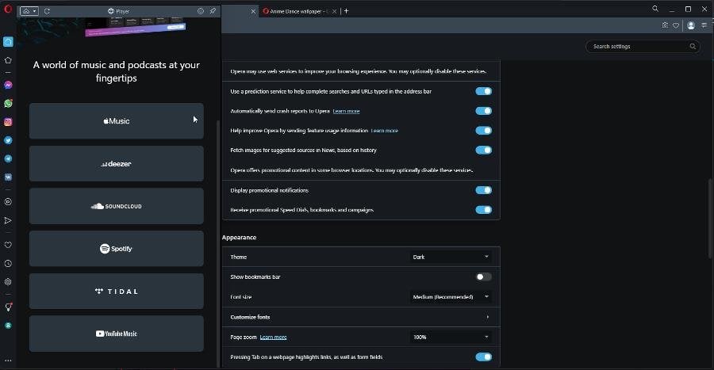
Task: Choose Spotify as music service
Action: (117, 249)
